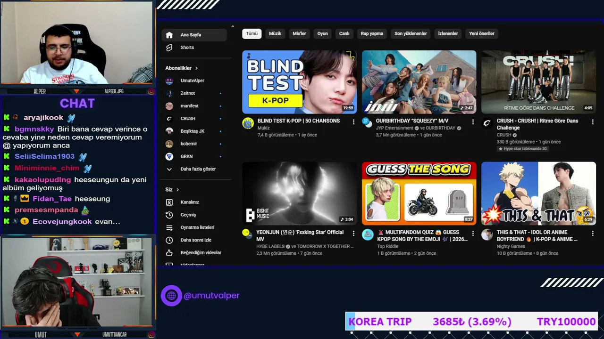
Task: Select the Yeni öneriler filter chip
Action: pyautogui.click(x=482, y=34)
